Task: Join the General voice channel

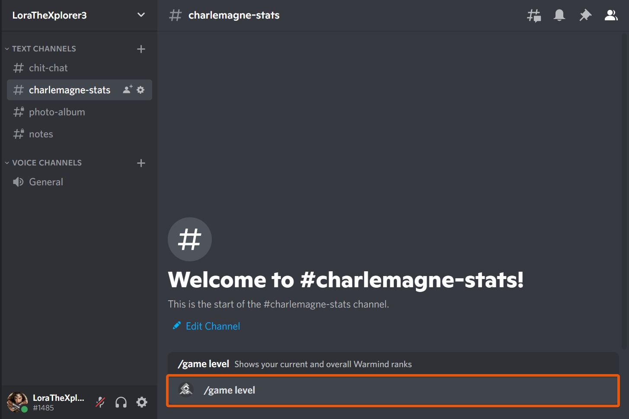Action: pyautogui.click(x=80, y=182)
